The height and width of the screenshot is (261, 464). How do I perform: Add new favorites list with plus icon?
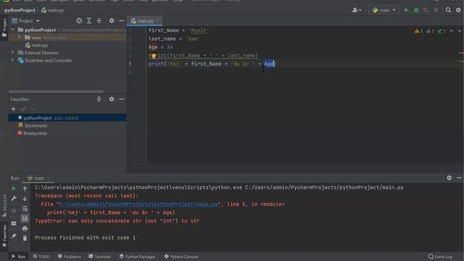[x=13, y=109]
